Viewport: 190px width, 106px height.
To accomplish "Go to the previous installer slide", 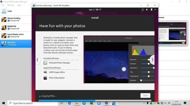I will 38,60.
